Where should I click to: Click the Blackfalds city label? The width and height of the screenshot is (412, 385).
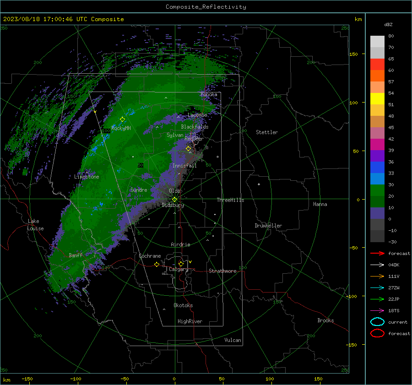point(195,127)
